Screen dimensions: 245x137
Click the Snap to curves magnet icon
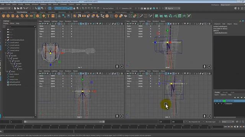pyautogui.click(x=86, y=8)
